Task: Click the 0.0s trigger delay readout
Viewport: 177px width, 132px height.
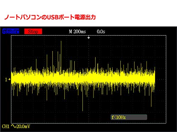Action: pyautogui.click(x=101, y=32)
